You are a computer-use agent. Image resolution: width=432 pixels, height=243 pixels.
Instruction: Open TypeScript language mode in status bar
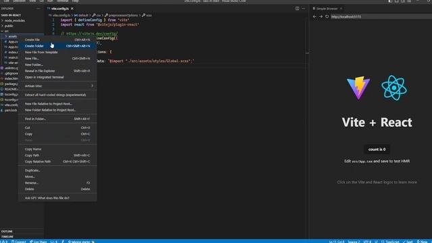[x=392, y=242]
